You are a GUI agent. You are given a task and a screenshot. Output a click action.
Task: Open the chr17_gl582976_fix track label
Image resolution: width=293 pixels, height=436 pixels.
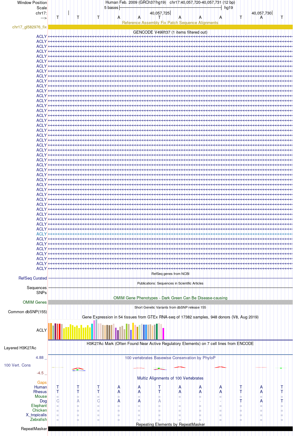tap(30, 27)
